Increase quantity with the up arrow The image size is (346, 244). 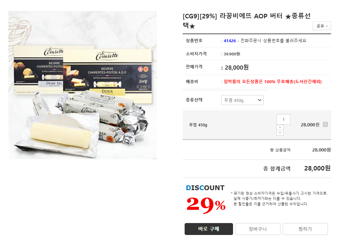(280, 127)
